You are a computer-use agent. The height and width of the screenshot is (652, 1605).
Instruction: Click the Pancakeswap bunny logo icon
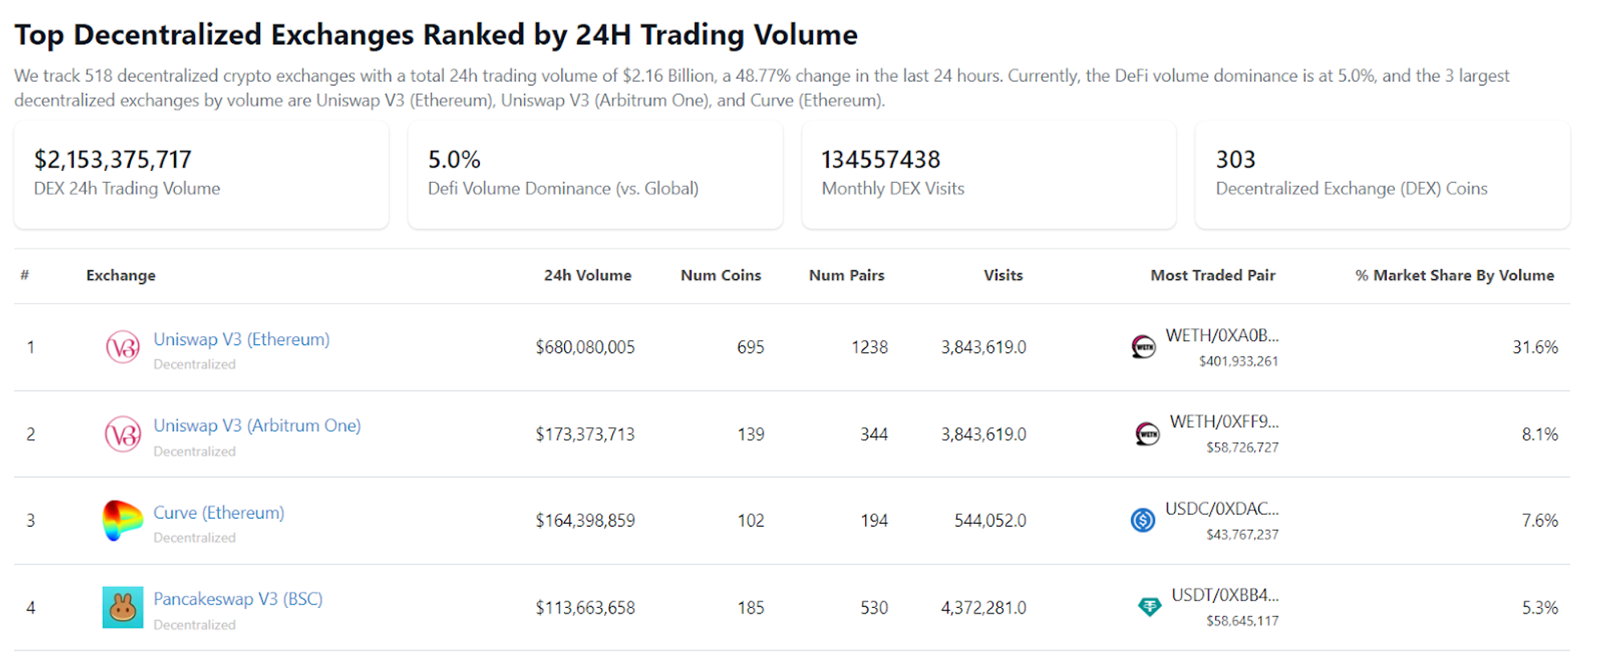(x=123, y=607)
